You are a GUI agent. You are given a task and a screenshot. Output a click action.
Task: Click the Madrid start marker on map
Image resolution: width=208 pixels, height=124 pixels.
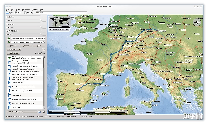(x=77, y=90)
